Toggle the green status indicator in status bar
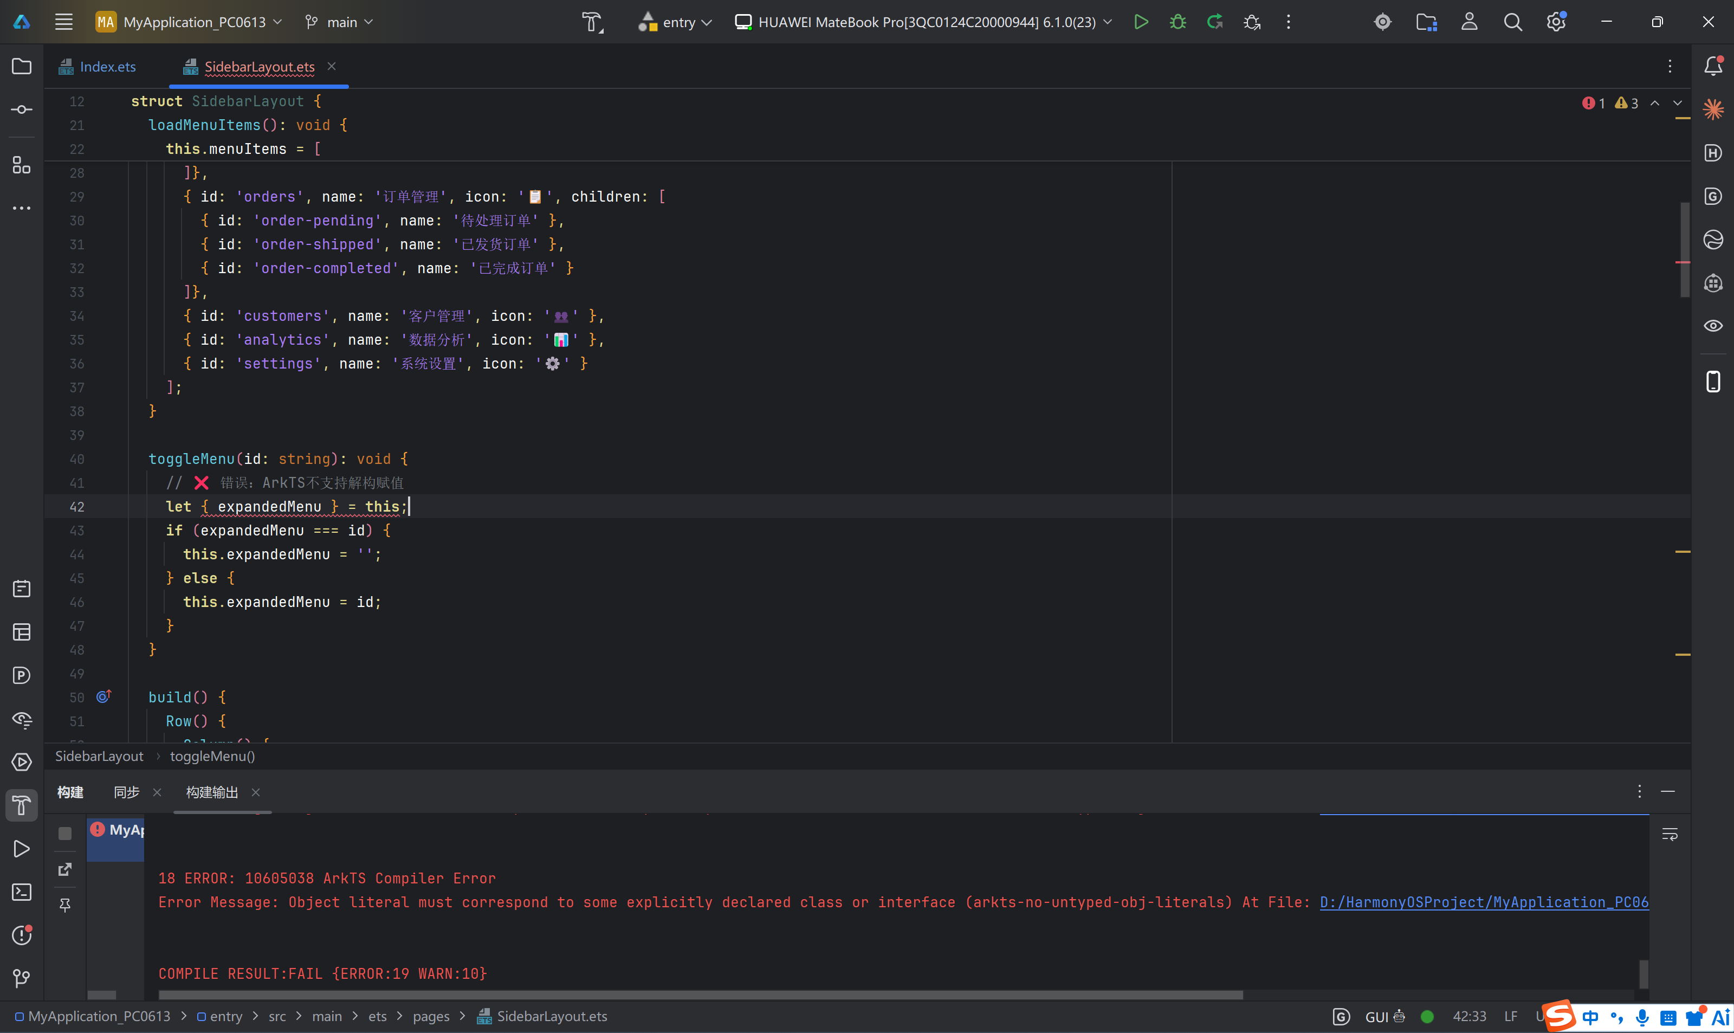 click(x=1427, y=1016)
